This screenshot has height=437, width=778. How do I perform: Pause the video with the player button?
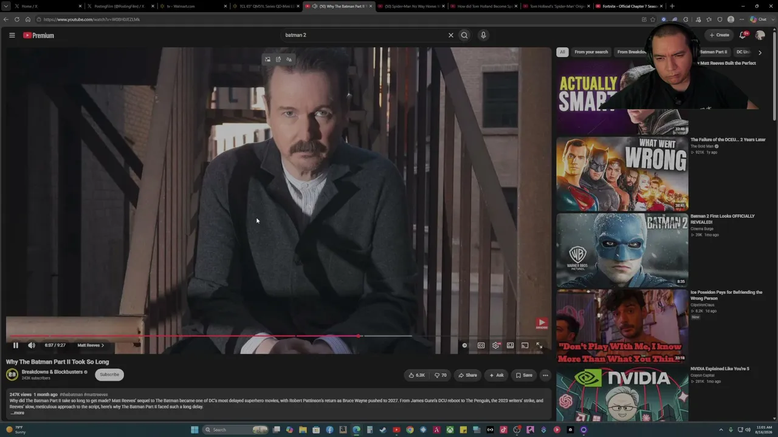(x=16, y=345)
